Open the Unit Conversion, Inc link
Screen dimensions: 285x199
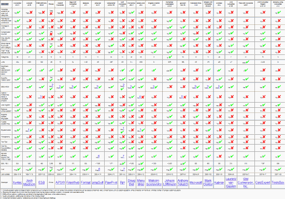(246, 182)
